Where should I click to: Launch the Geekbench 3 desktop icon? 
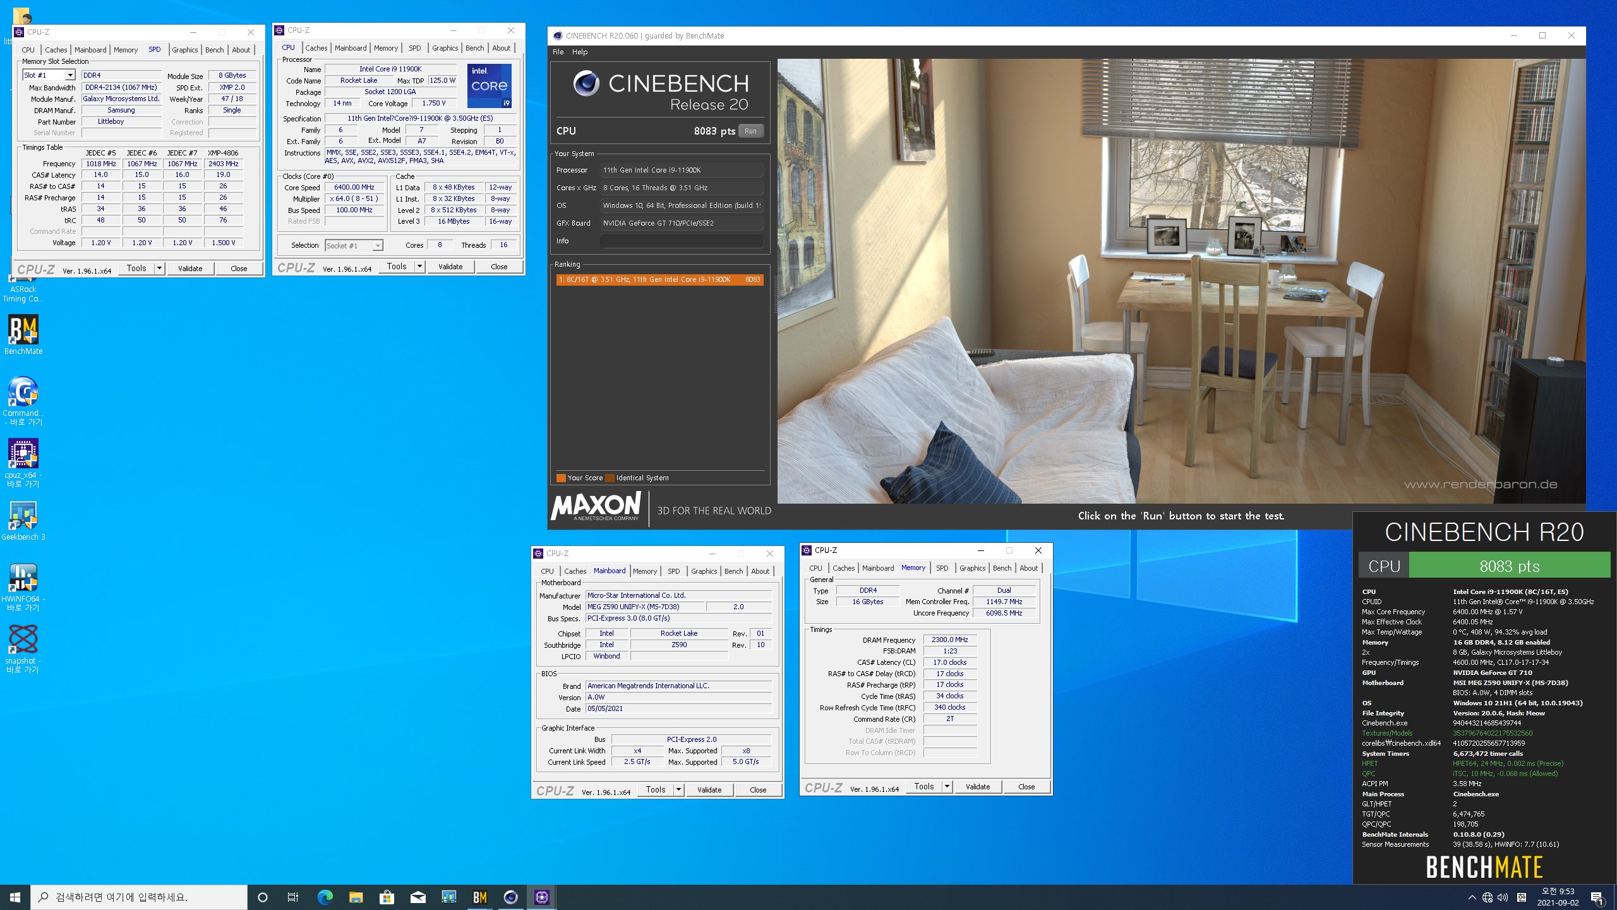pyautogui.click(x=23, y=521)
